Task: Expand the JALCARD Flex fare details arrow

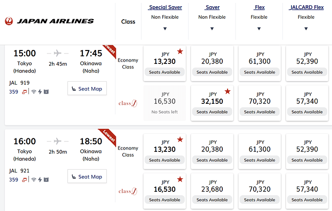Action: point(306,29)
